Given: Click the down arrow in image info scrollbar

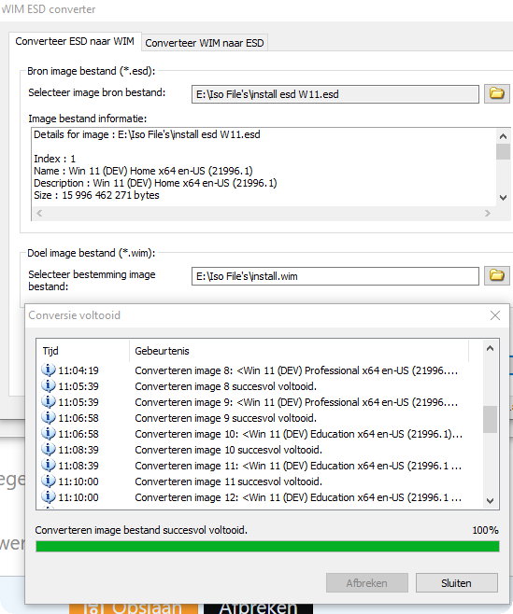Looking at the screenshot, I should 504,198.
